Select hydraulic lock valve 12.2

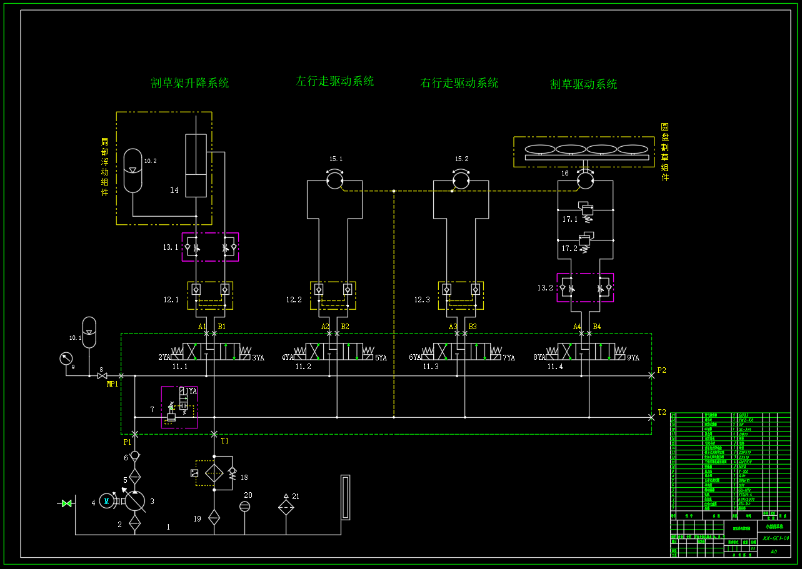pyautogui.click(x=333, y=295)
